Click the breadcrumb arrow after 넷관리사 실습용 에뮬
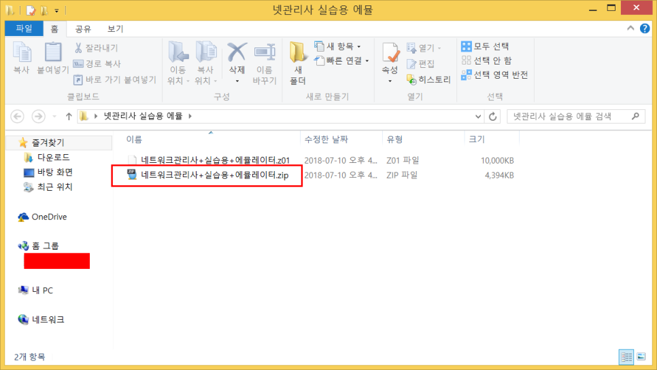657x370 pixels. click(x=190, y=116)
